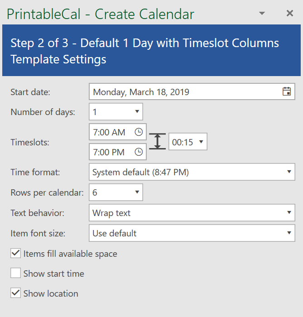Expand the Number of days dropdown
This screenshot has width=303, height=317.
(137, 112)
